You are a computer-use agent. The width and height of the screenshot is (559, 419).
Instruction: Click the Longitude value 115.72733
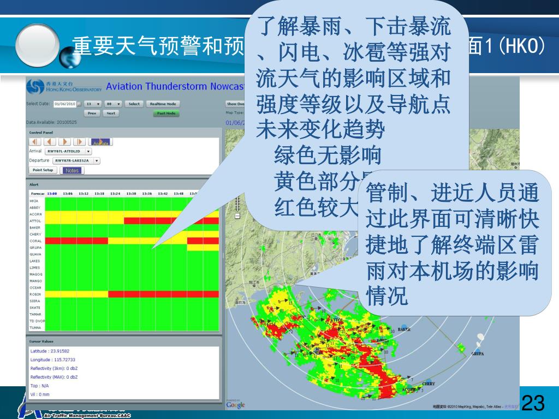click(64, 360)
